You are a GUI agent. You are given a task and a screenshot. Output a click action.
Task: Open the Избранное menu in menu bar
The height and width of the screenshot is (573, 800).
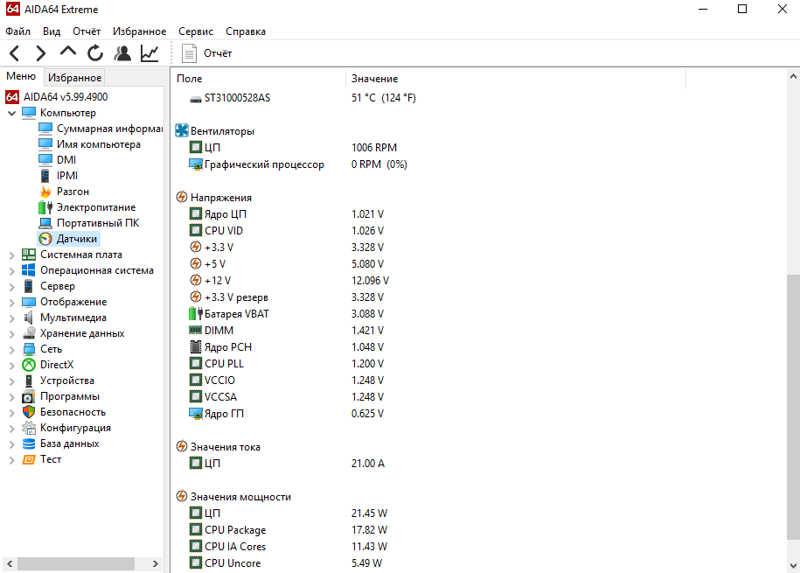(139, 31)
